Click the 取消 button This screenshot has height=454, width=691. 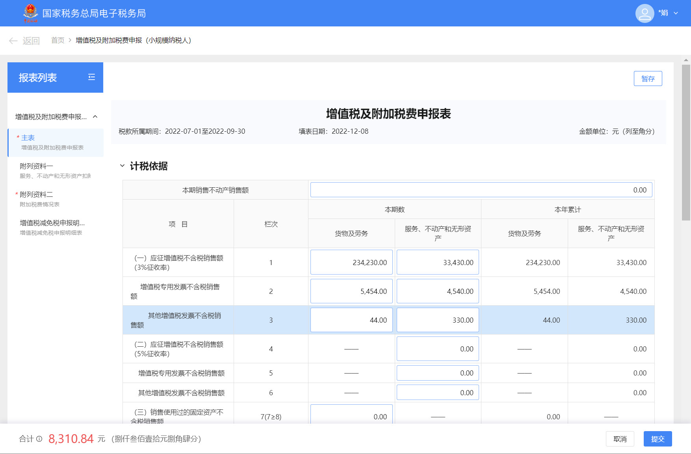click(620, 439)
